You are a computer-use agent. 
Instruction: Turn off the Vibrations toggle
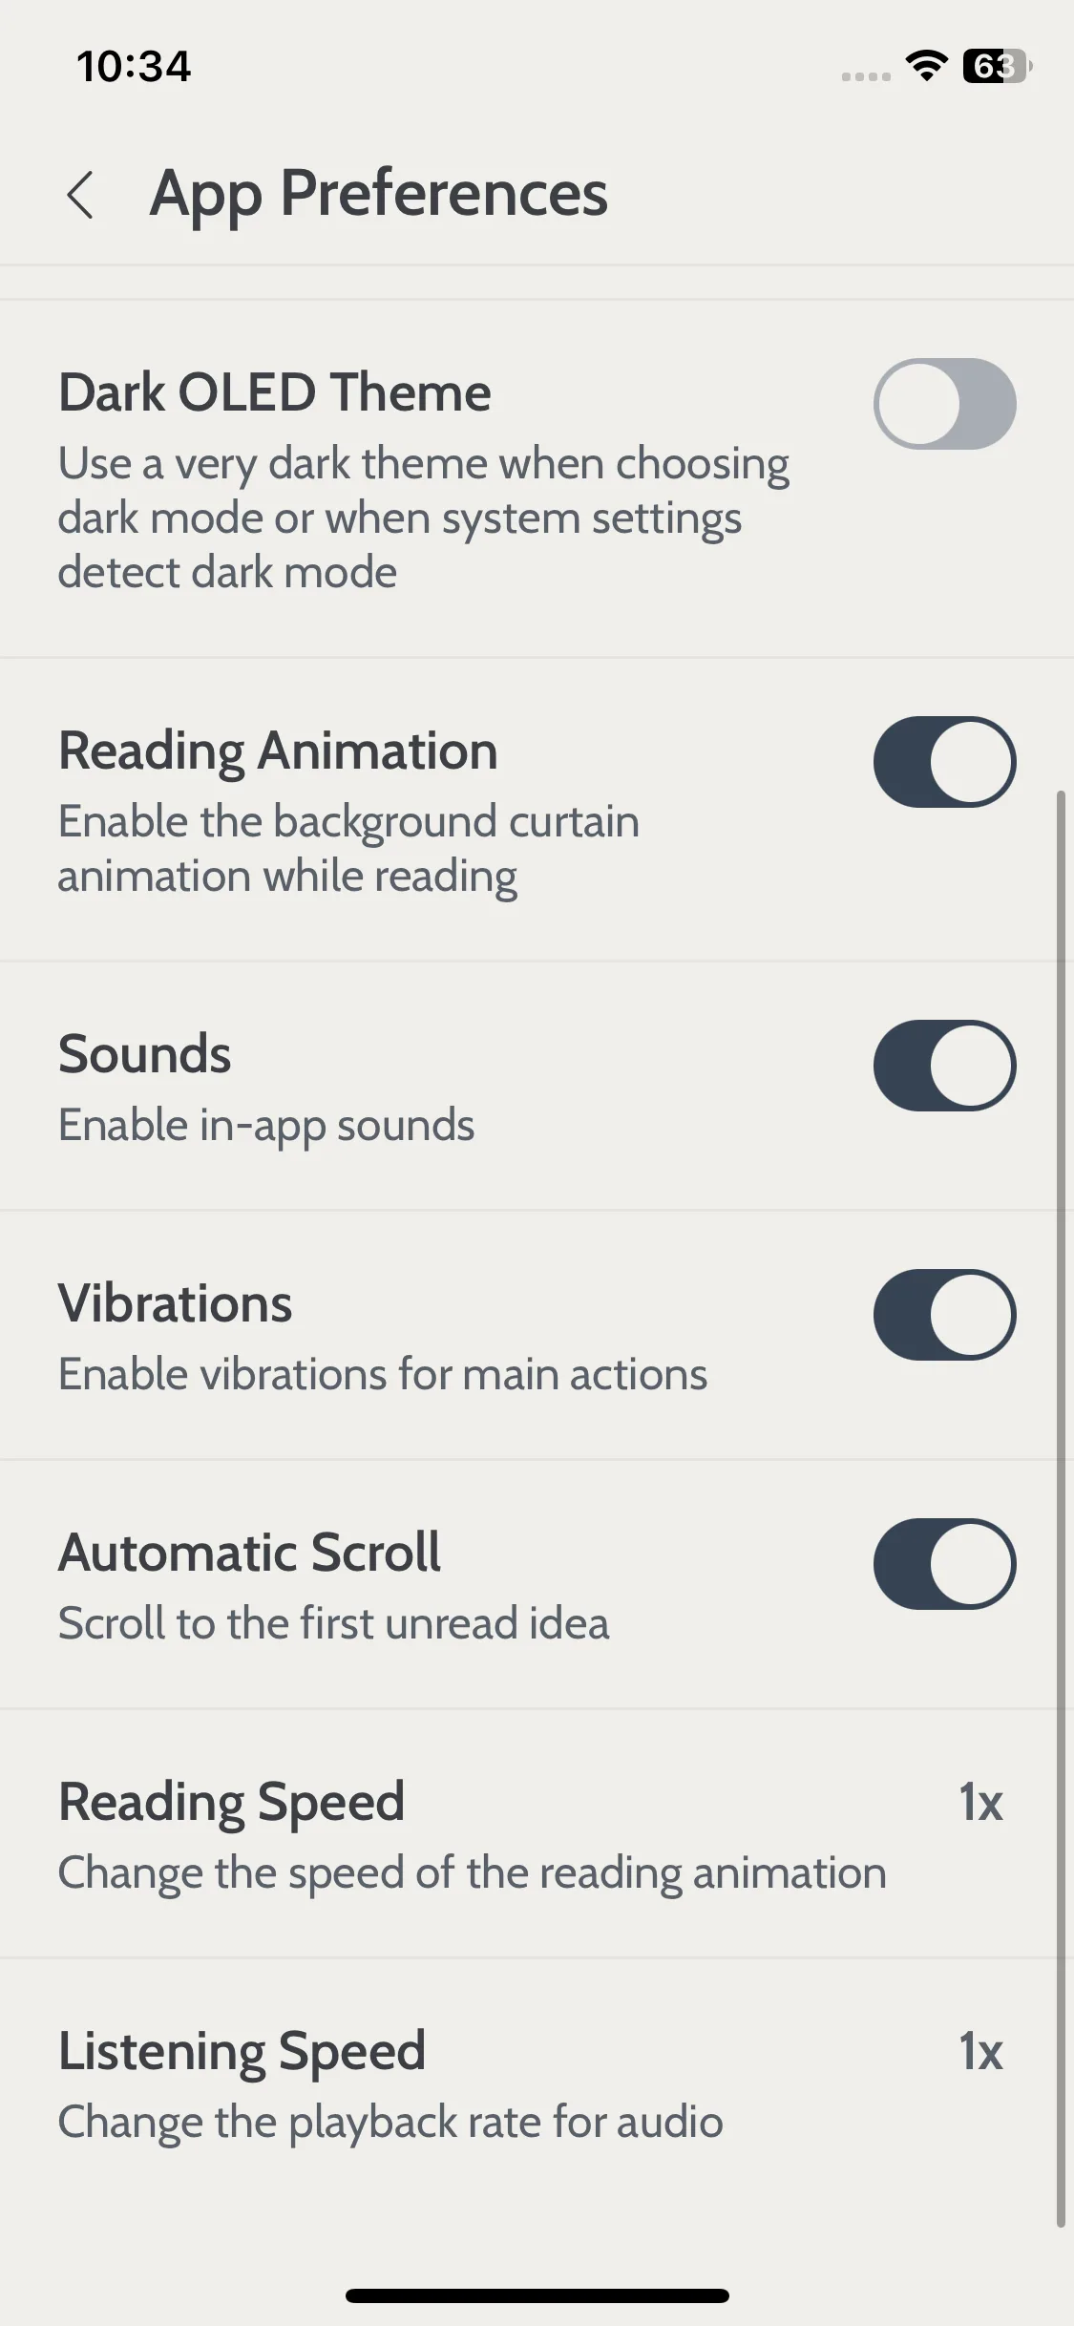point(944,1315)
